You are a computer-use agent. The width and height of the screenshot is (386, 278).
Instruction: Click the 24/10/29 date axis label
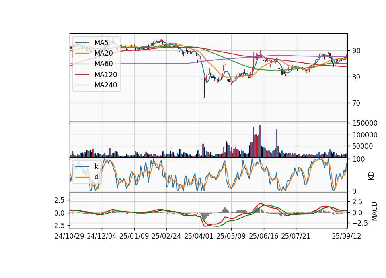tap(70, 236)
